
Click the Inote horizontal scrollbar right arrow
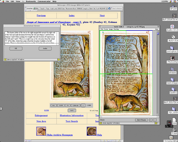(x=158, y=117)
